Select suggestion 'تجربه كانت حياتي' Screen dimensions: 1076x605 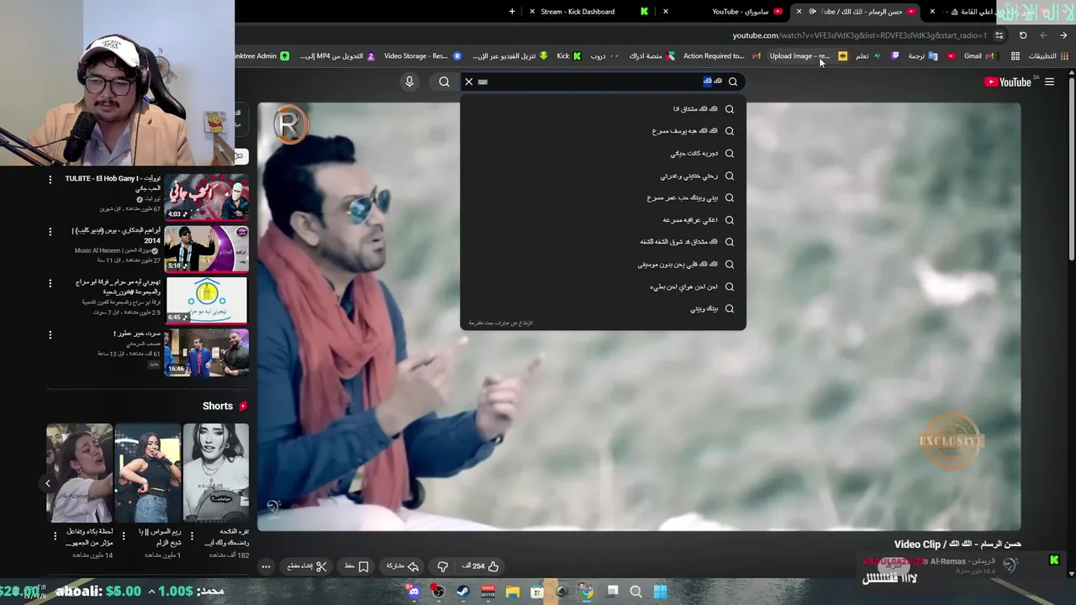click(603, 153)
